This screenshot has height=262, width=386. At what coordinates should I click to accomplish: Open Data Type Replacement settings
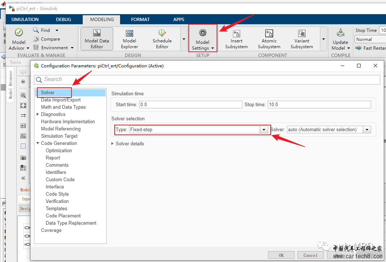pyautogui.click(x=71, y=223)
